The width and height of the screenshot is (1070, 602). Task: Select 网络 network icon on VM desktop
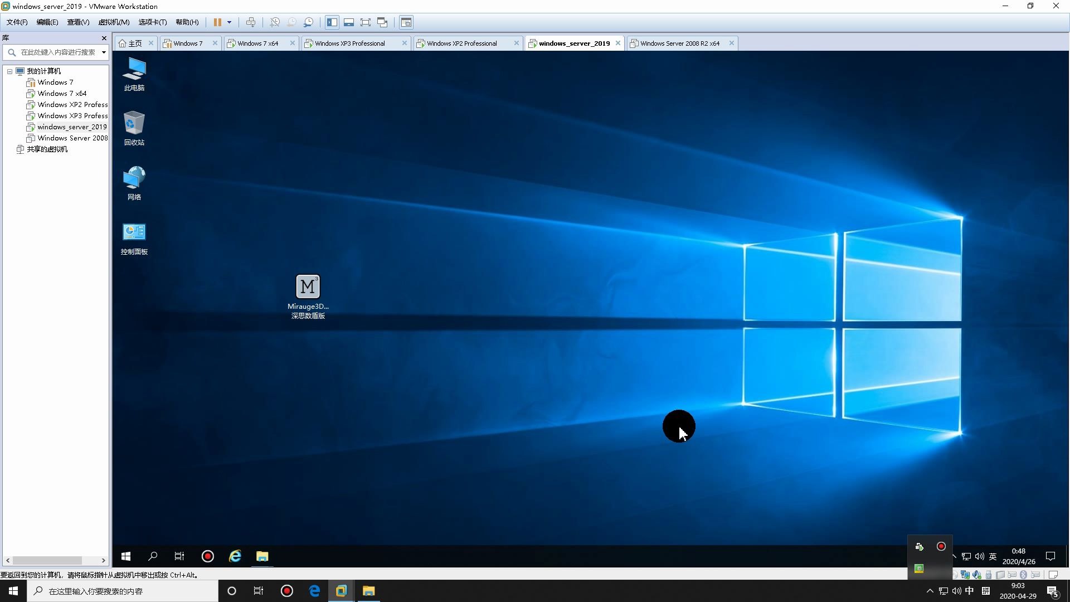[134, 183]
